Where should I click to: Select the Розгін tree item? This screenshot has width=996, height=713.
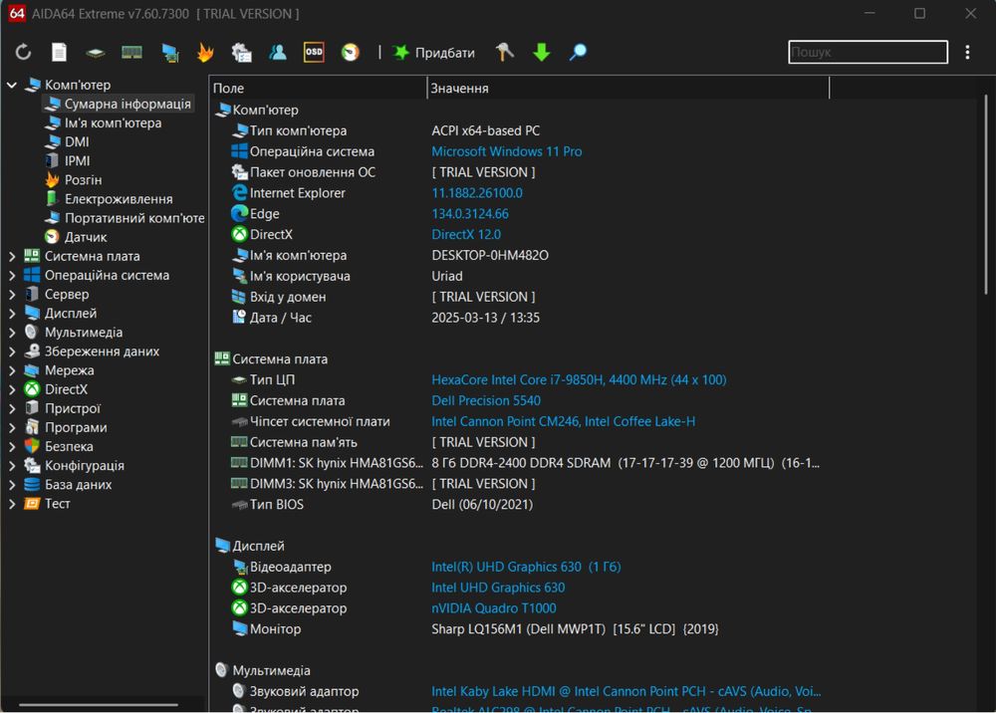point(83,179)
